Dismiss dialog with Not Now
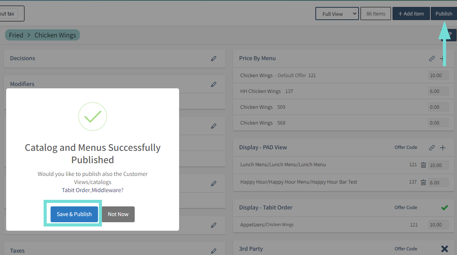457x255 pixels. pos(118,214)
